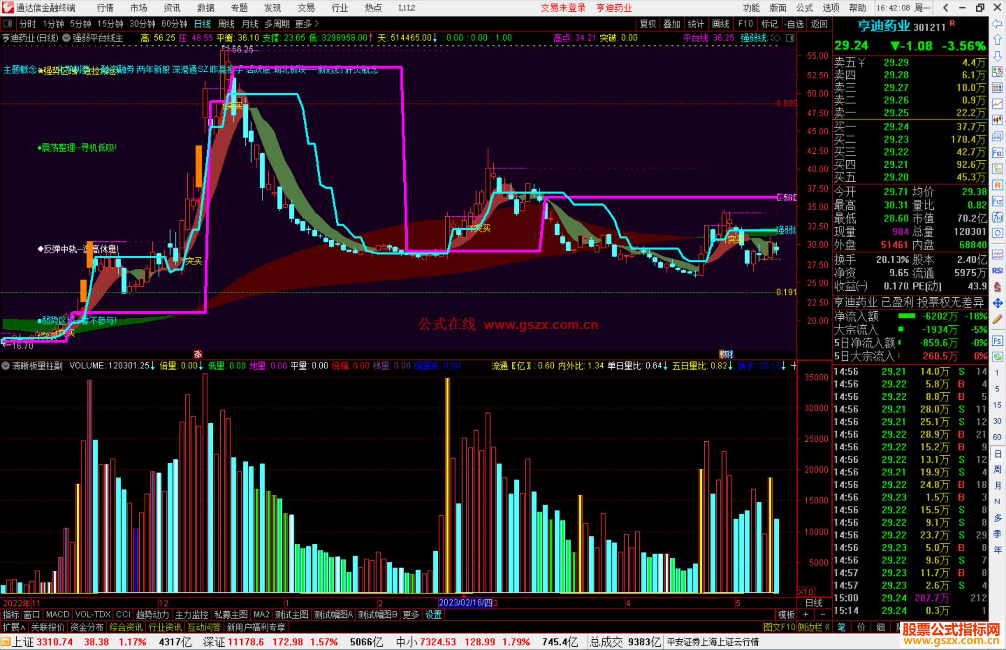Image resolution: width=1006 pixels, height=650 pixels.
Task: Select the pencil drawing tool icon
Action: point(997,319)
